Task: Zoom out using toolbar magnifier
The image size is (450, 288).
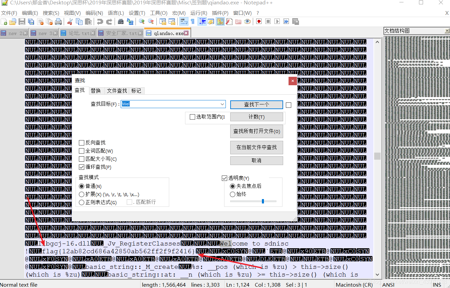Action: pos(151,22)
